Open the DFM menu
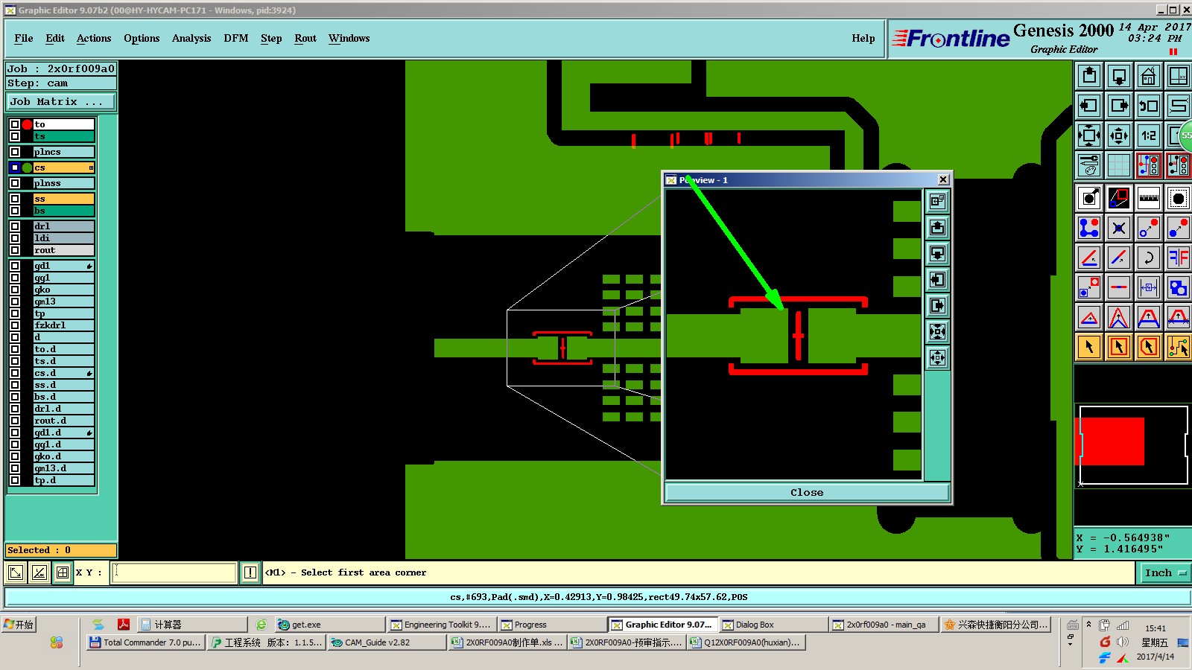Screen dimensions: 1192x670 [x=236, y=38]
